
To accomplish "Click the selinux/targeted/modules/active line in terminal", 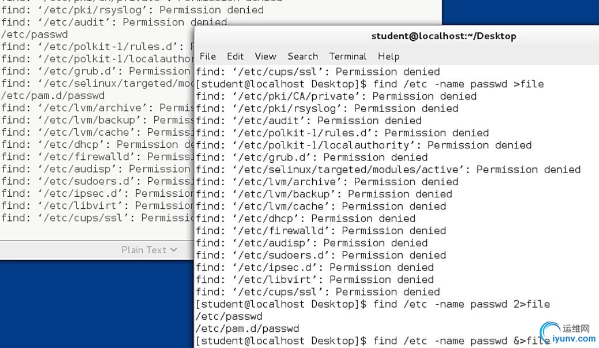I will click(x=388, y=170).
